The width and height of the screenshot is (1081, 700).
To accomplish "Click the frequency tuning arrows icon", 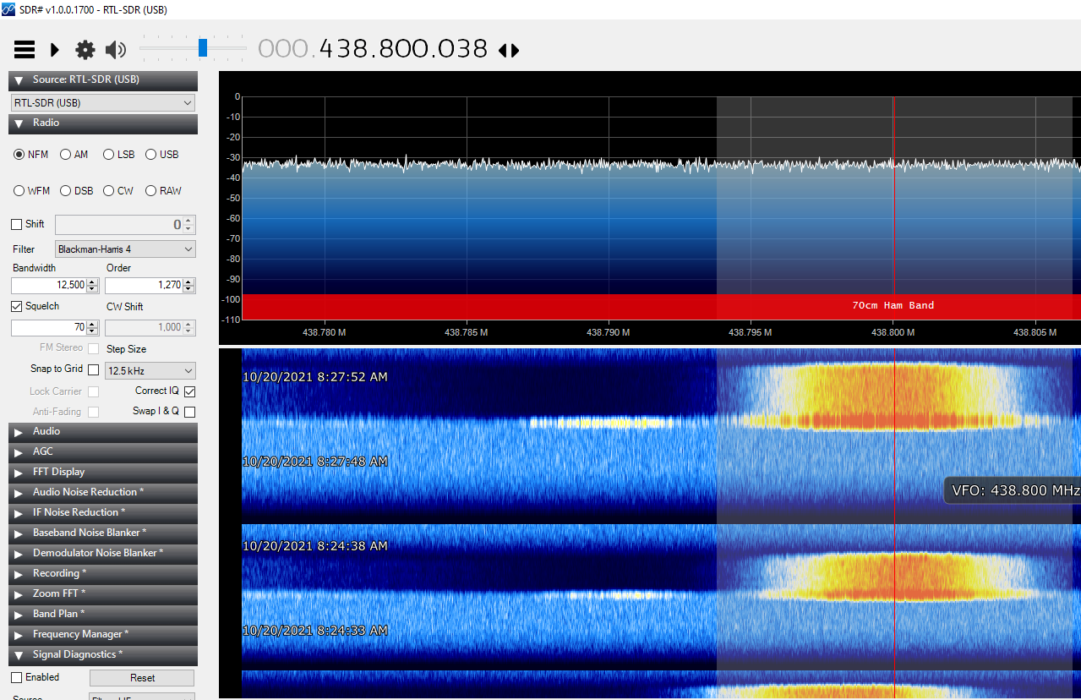I will pyautogui.click(x=509, y=51).
